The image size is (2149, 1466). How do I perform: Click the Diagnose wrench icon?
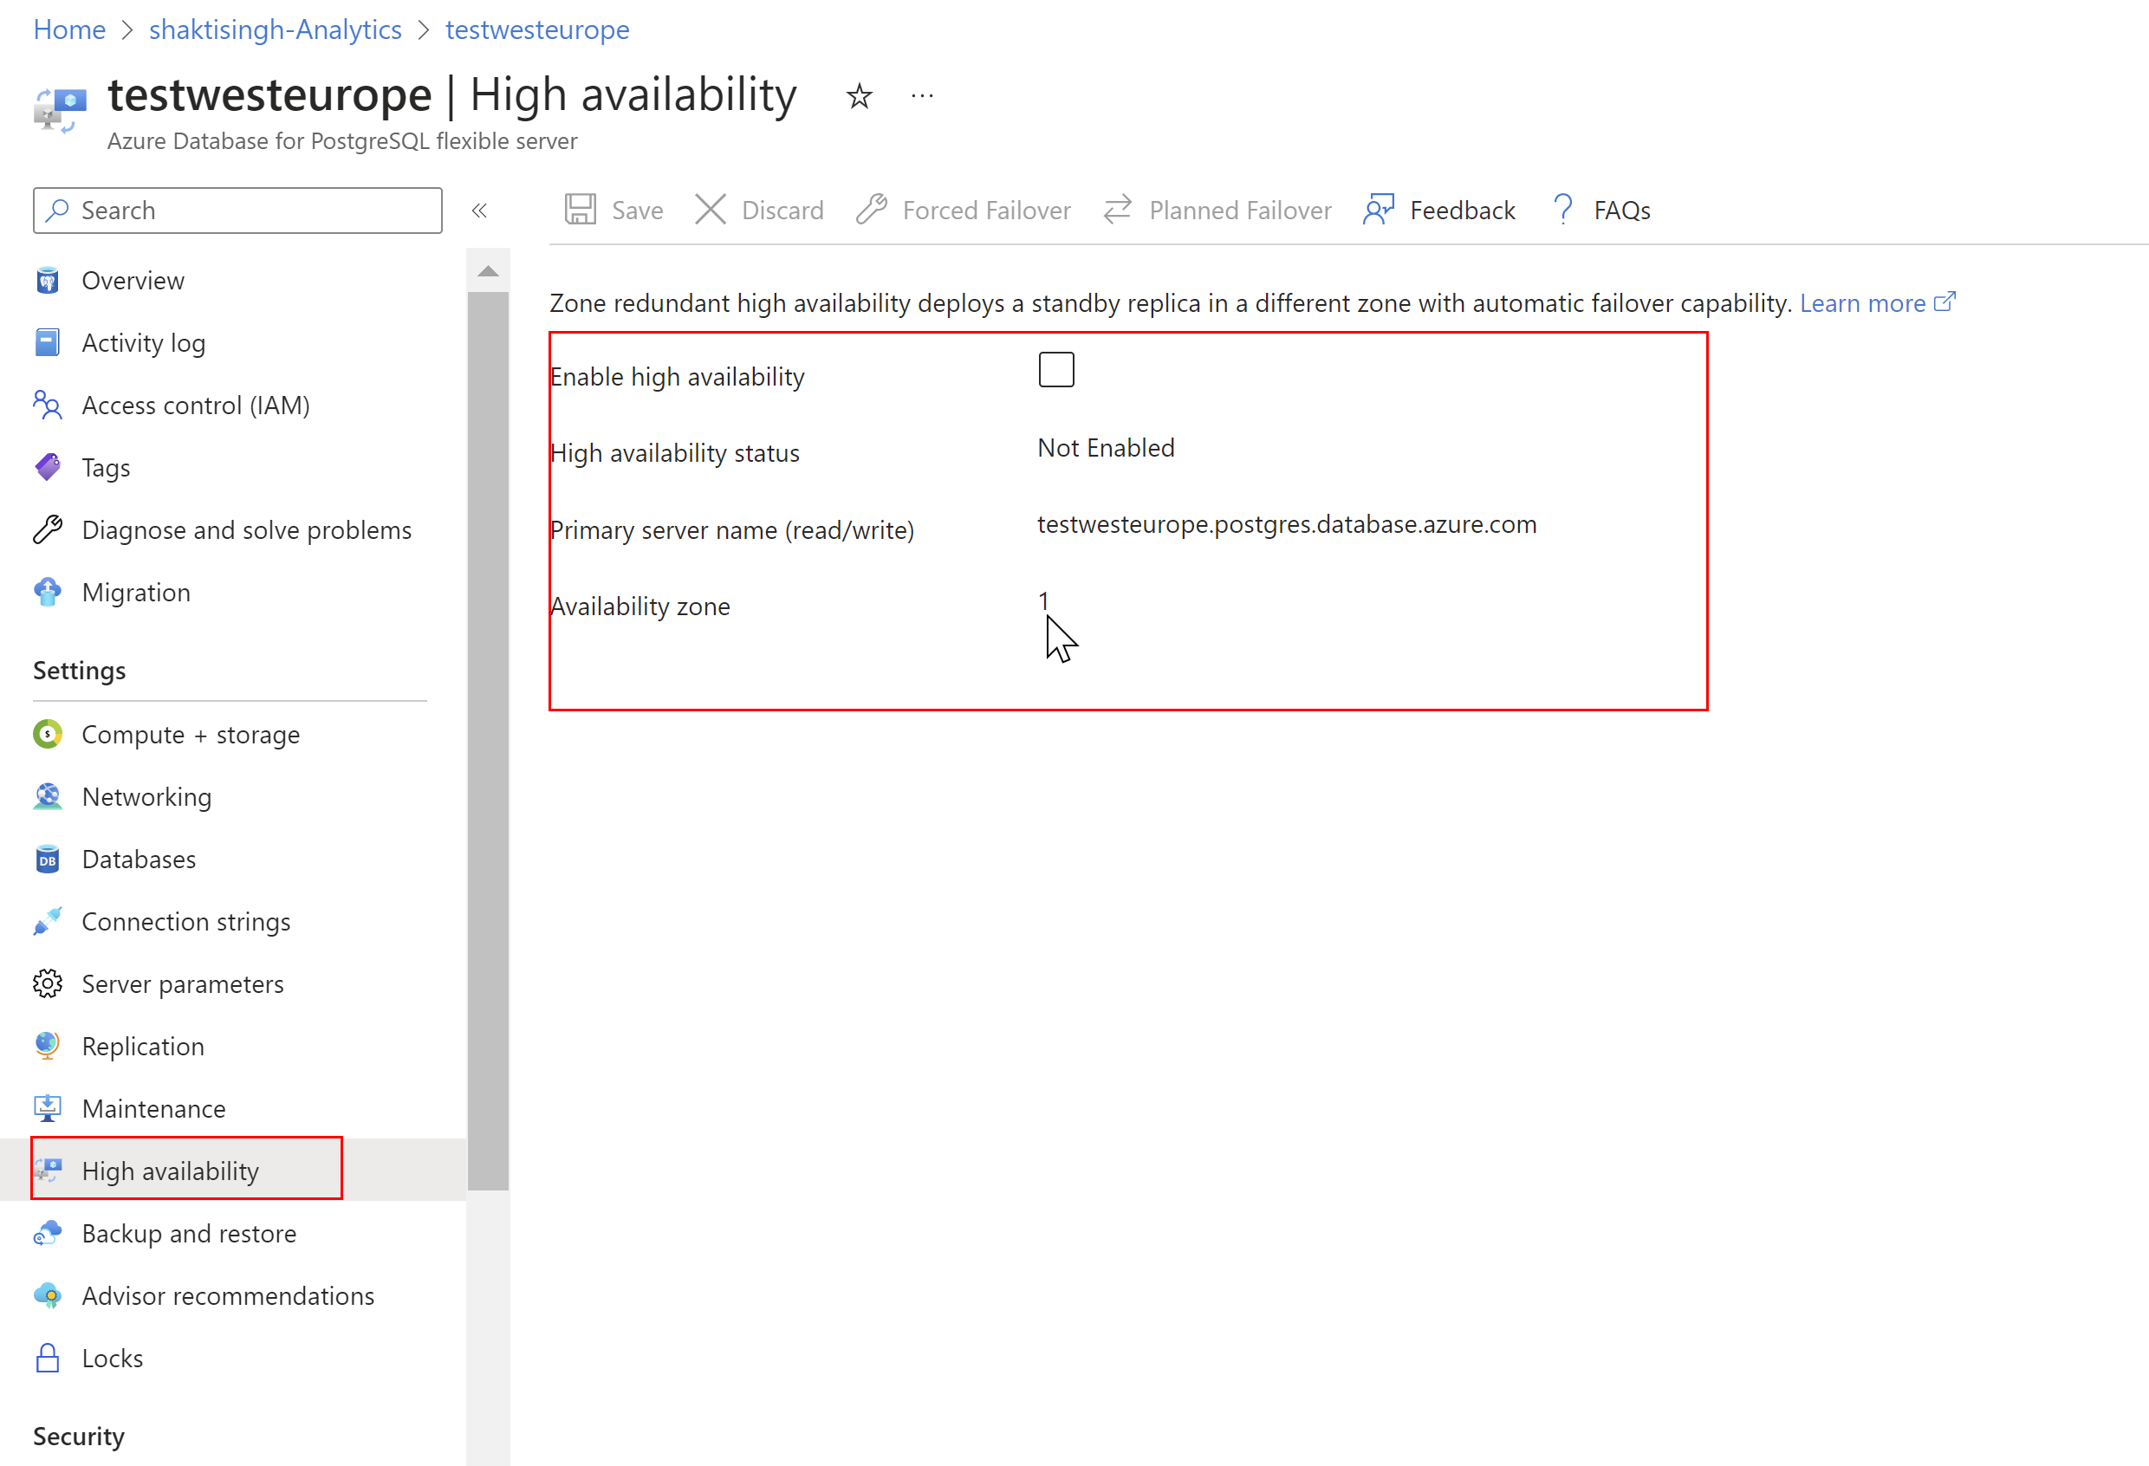tap(47, 529)
